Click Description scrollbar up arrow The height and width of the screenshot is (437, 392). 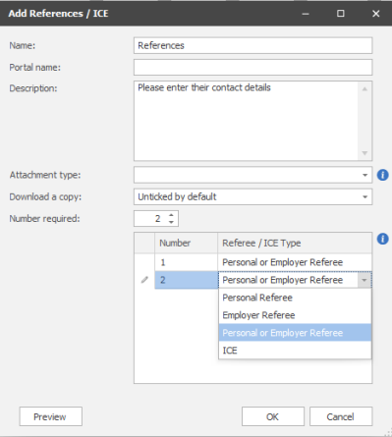coord(364,88)
